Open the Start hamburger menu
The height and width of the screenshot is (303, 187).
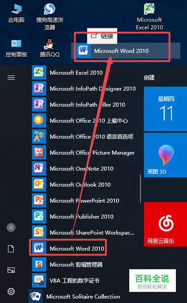click(11, 77)
